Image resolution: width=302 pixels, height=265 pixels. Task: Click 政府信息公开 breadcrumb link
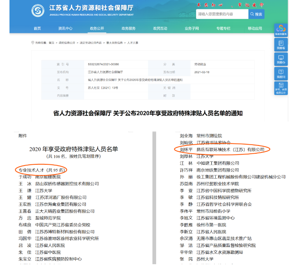pyautogui.click(x=66, y=42)
